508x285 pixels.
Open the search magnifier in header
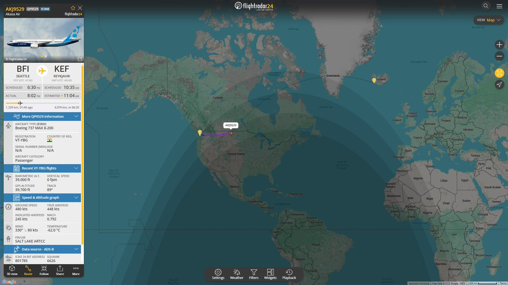tap(486, 6)
